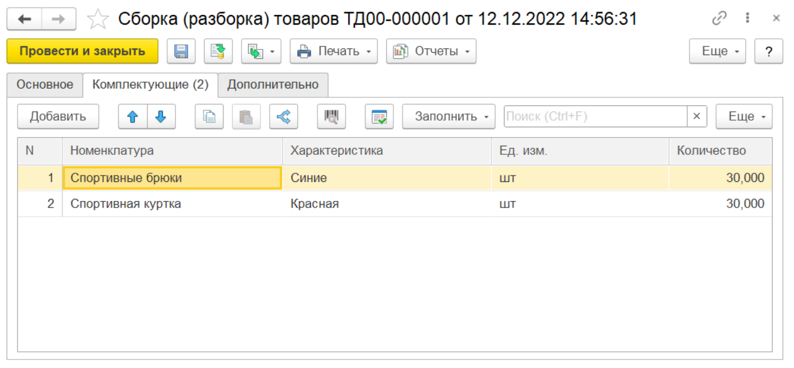Click the split row icon
The width and height of the screenshot is (794, 368).
pos(283,117)
